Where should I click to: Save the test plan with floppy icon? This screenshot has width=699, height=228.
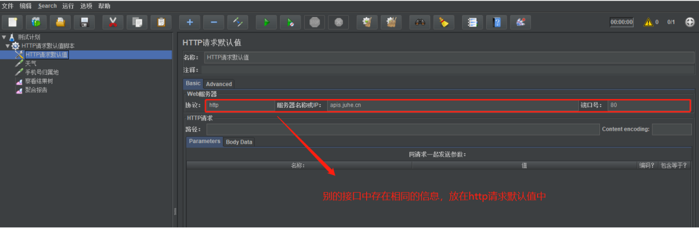click(x=84, y=22)
